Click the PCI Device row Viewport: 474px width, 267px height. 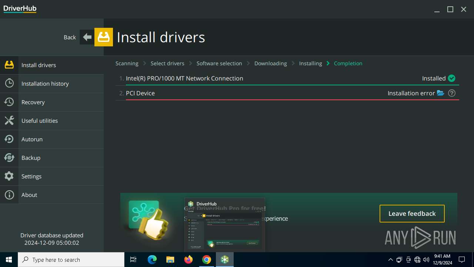click(x=287, y=93)
